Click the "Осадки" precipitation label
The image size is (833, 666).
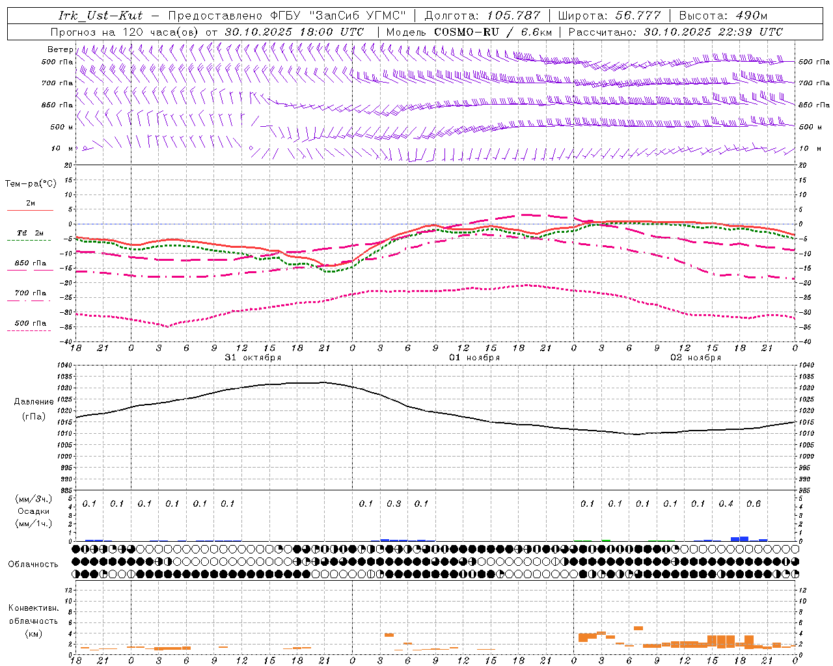tap(33, 511)
